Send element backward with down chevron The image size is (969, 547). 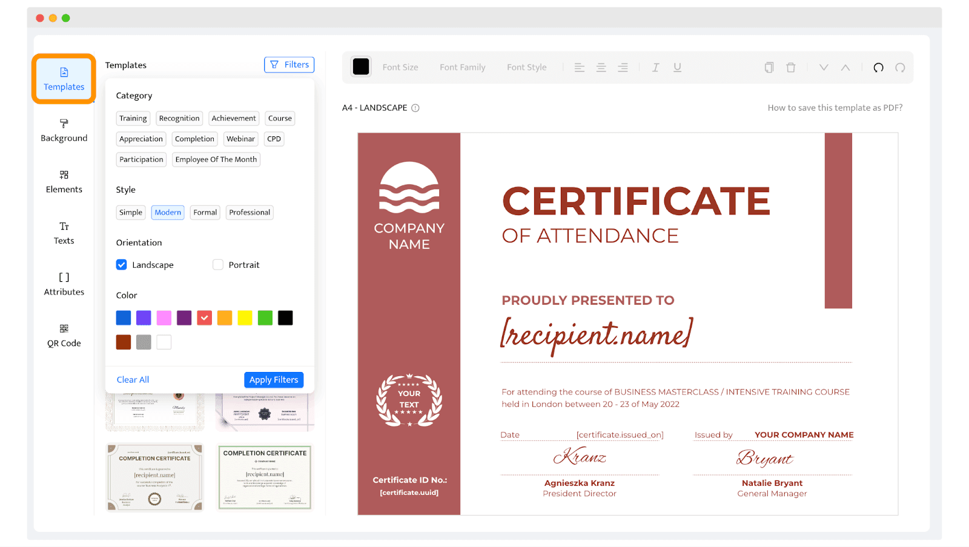[x=824, y=67]
